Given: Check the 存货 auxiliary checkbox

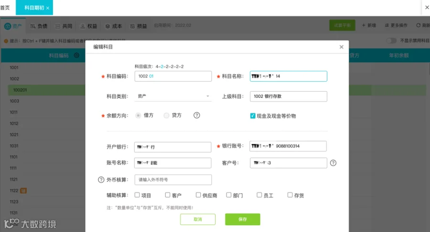Looking at the screenshot, I should [x=290, y=195].
